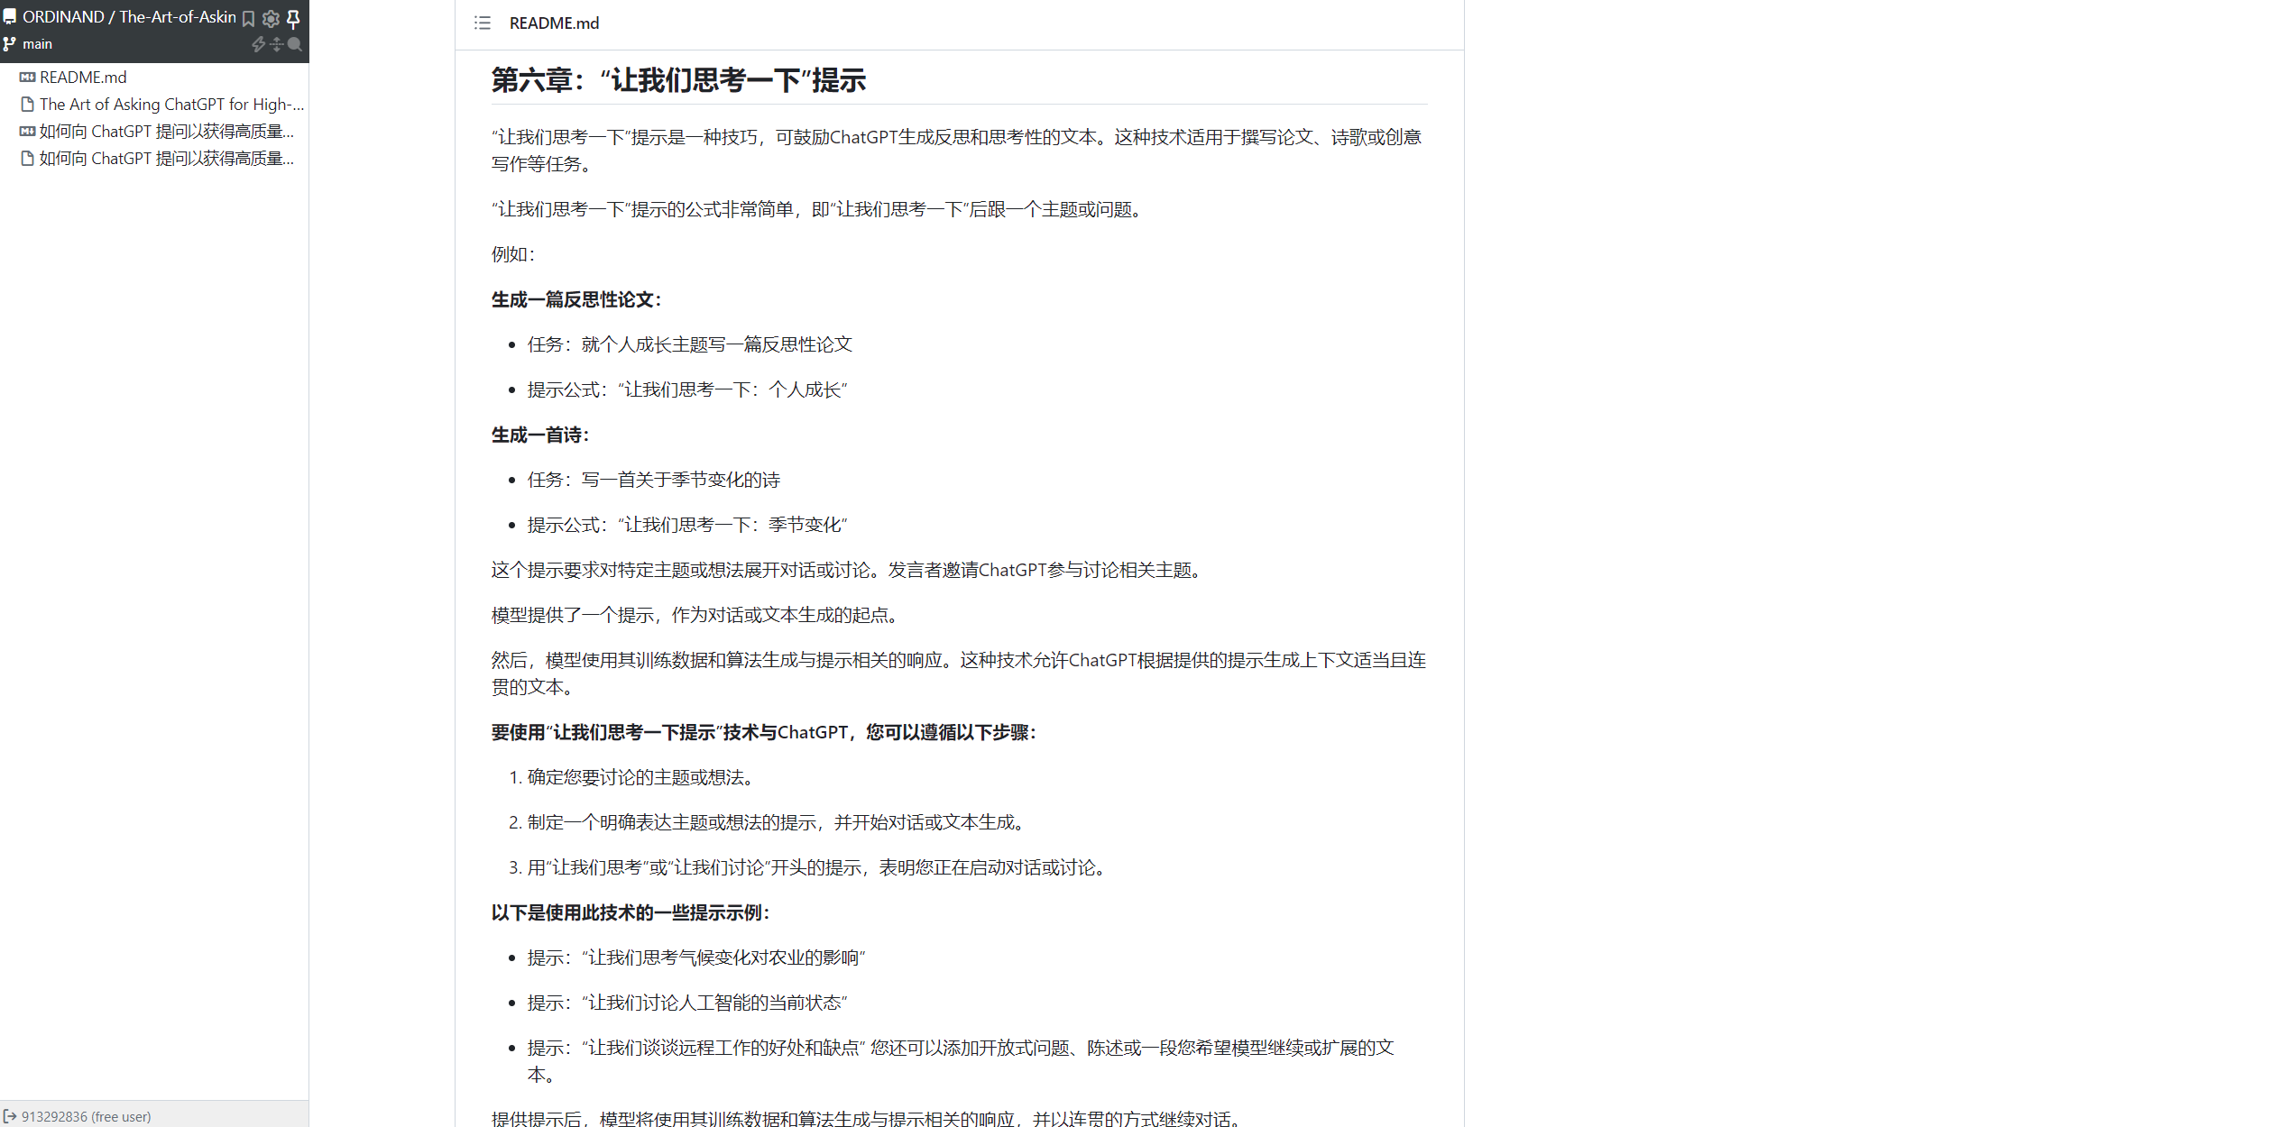
Task: Click paragraph 模型提供了一个提示，作为对话或文本生成的起点。
Action: [697, 615]
